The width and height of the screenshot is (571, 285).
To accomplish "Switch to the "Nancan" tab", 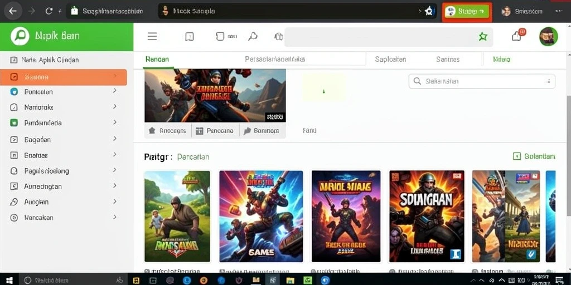I will (157, 59).
